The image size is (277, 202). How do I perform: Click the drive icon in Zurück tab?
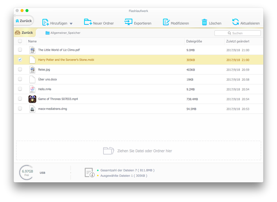(x=17, y=32)
